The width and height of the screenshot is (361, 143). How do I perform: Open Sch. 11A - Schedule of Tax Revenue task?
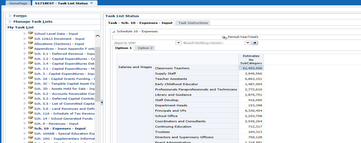tap(64, 114)
